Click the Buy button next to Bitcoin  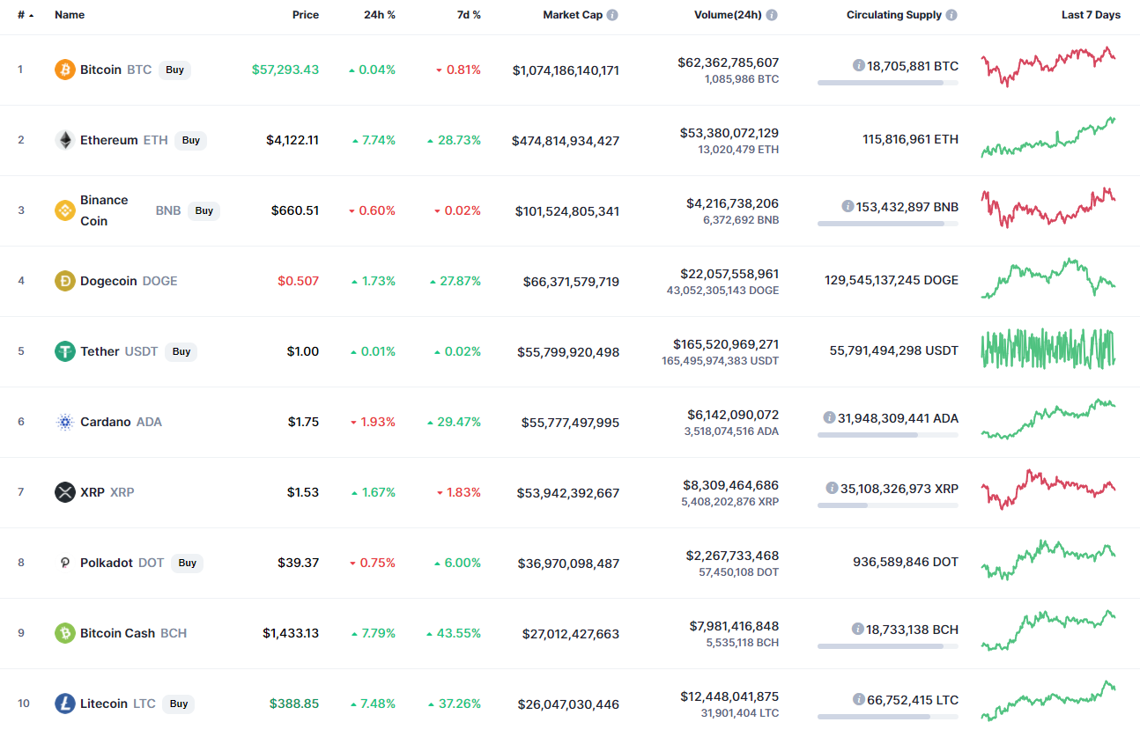click(175, 70)
